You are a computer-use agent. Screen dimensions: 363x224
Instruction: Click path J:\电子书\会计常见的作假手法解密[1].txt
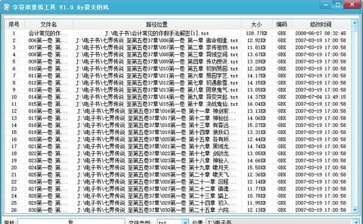coord(157,33)
